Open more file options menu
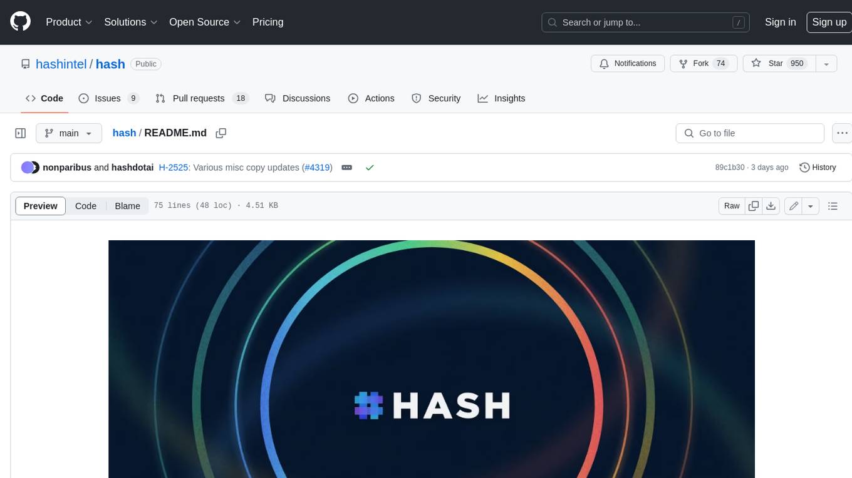Image resolution: width=852 pixels, height=478 pixels. tap(842, 133)
